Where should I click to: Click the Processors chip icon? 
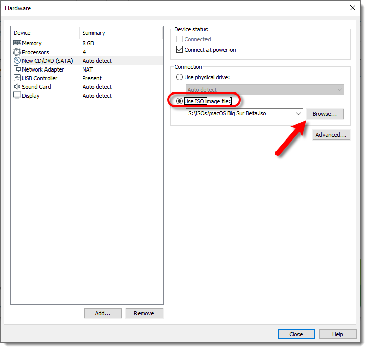tap(17, 52)
